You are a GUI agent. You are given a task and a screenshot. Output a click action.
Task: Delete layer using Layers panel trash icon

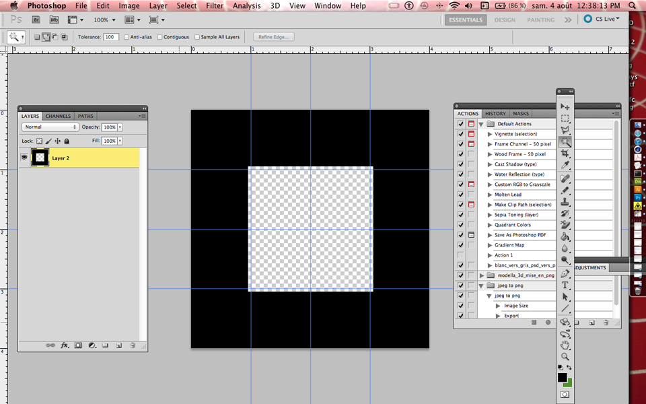click(x=133, y=345)
